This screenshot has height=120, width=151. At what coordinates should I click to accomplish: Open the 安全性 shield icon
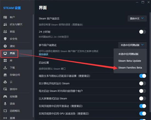(5, 39)
